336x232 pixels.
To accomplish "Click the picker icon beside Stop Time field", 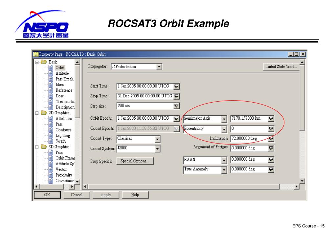I will [x=176, y=96].
